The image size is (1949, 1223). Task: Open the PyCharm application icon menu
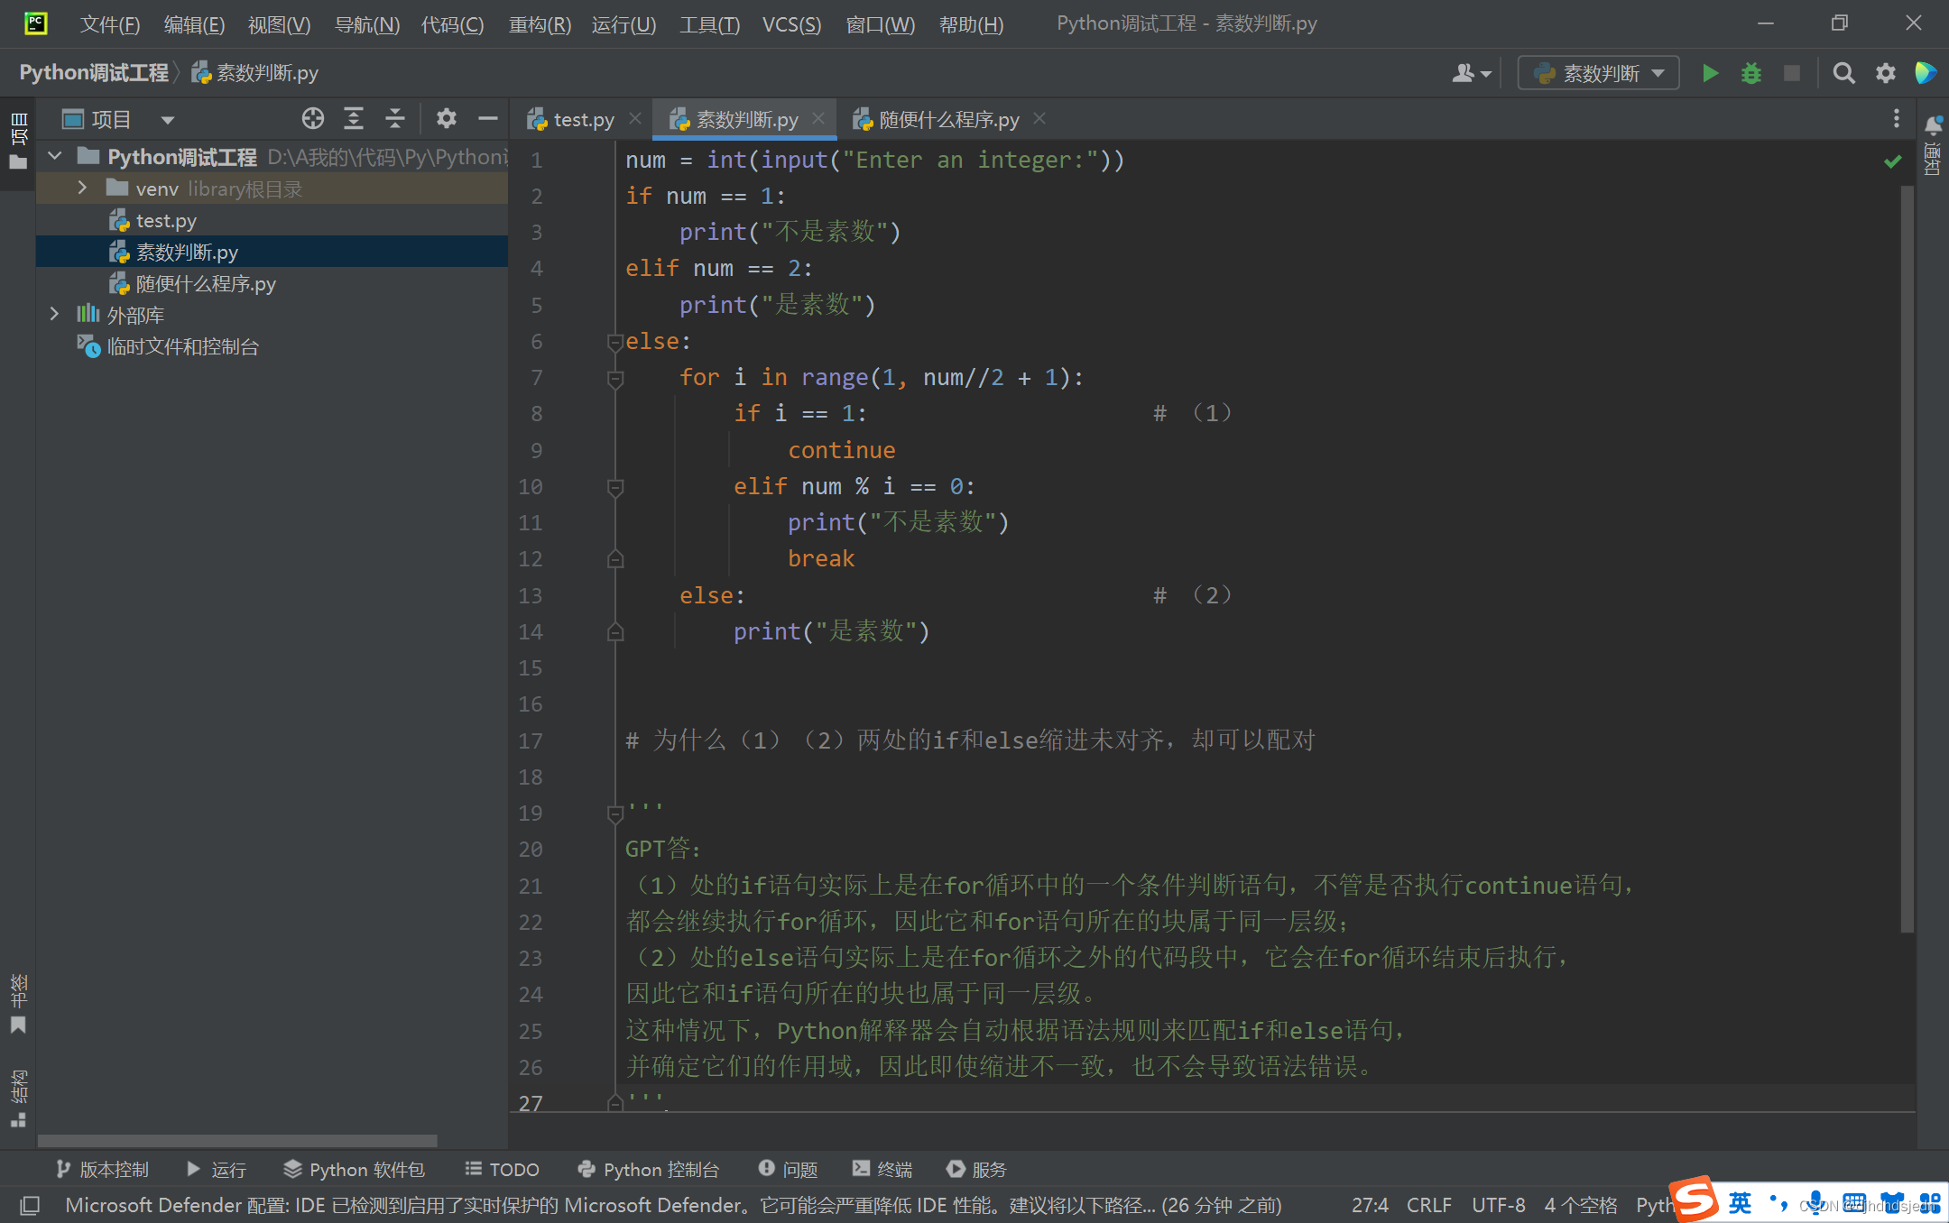point(36,23)
